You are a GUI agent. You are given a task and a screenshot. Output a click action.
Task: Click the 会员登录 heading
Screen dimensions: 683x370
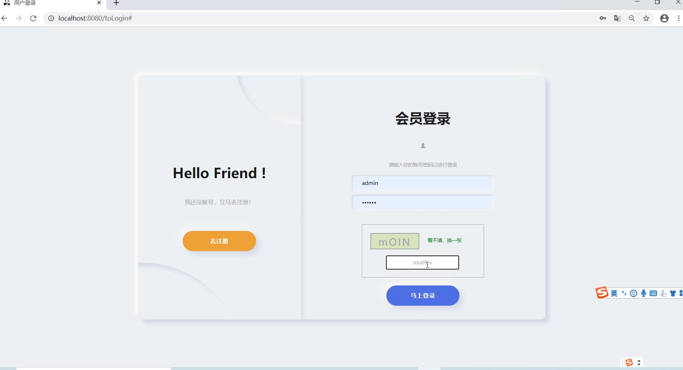click(423, 119)
